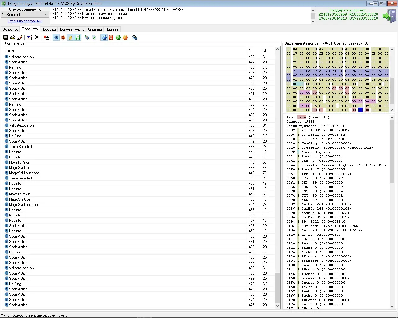Click the hex dump scrollbar down arrow
398x318 pixels.
[x=392, y=110]
